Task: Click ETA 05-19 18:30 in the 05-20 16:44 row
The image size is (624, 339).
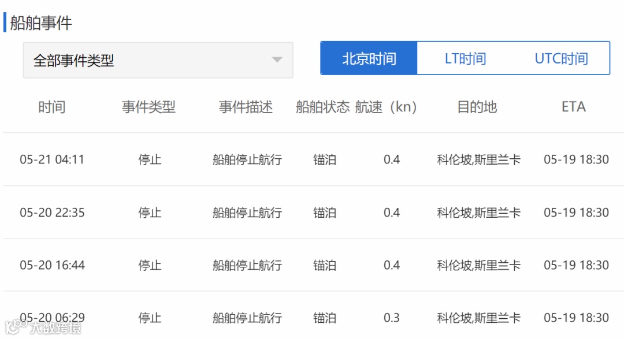Action: (576, 265)
